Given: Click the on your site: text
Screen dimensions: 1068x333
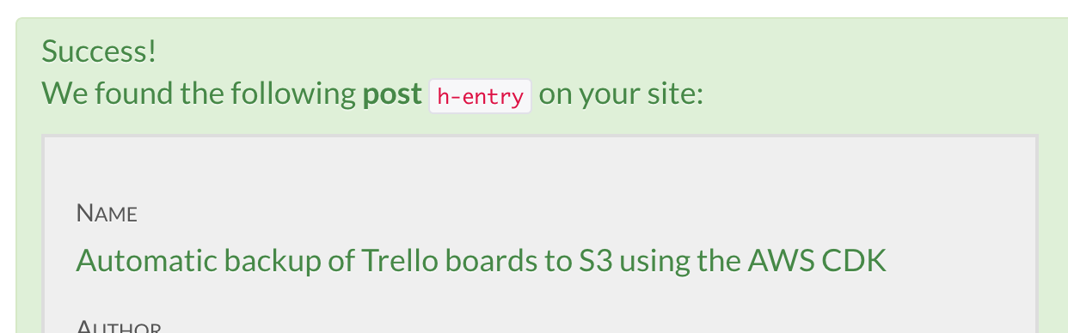Looking at the screenshot, I should pyautogui.click(x=622, y=95).
